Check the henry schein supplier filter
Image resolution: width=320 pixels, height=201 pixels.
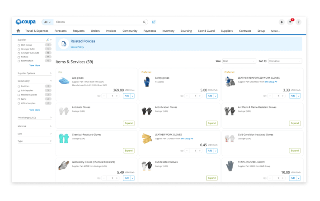(x=19, y=61)
